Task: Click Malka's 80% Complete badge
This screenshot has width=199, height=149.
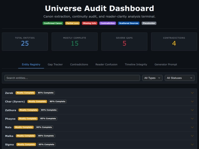Action: (x=46, y=136)
